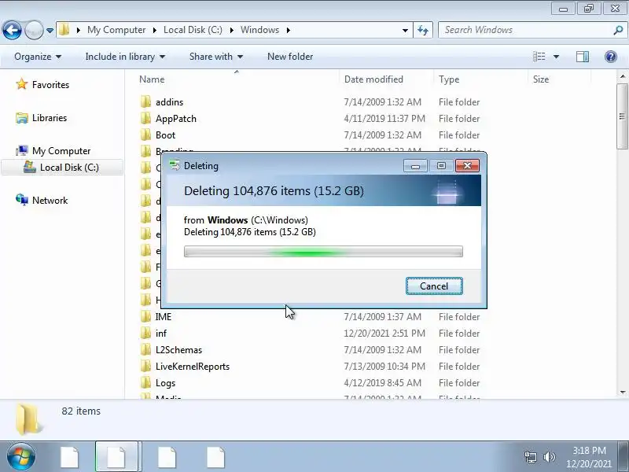Image resolution: width=629 pixels, height=472 pixels.
Task: Expand the arrow after Windows breadcrumb
Action: click(x=288, y=30)
